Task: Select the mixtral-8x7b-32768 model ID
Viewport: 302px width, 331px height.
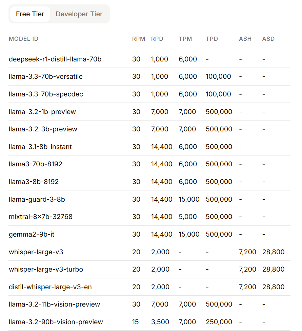Action: click(41, 217)
